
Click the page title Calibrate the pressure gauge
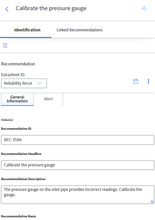51,8
